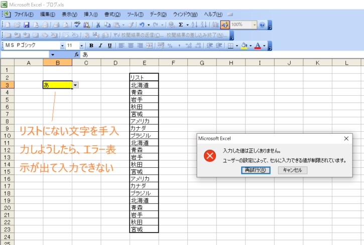Image resolution: width=364 pixels, height=245 pixels.
Task: Click the Insert Function fx icon
Action: pyautogui.click(x=77, y=54)
